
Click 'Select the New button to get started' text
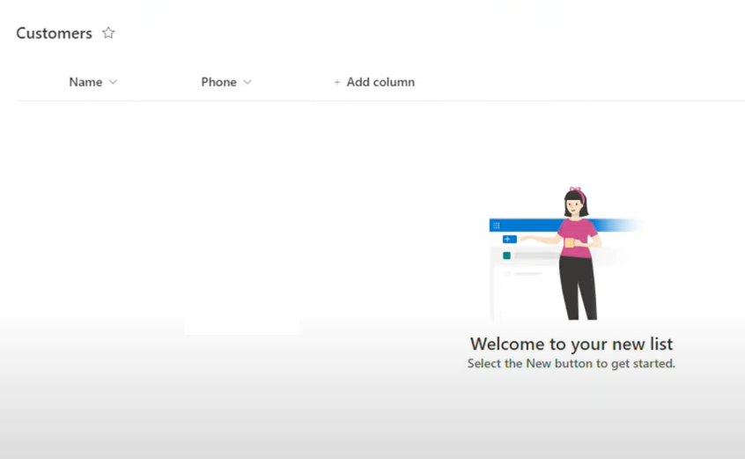pyautogui.click(x=572, y=364)
